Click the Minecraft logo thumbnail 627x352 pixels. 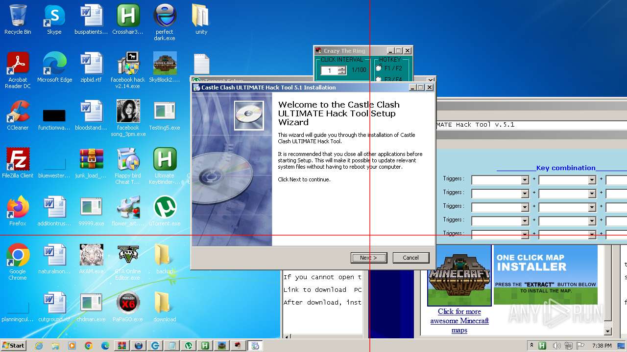pos(459,275)
